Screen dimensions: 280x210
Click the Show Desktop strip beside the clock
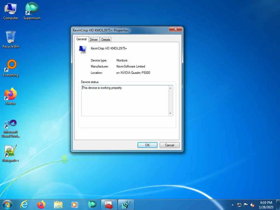coord(278,205)
